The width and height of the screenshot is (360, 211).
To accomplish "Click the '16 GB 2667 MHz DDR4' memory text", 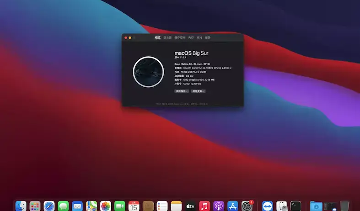I will 193,72.
